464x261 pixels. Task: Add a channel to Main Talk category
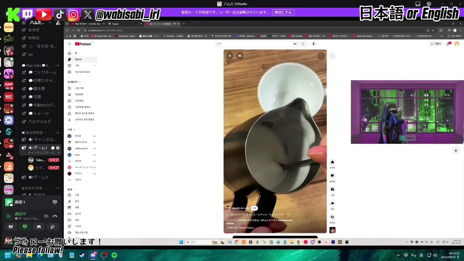[58, 66]
